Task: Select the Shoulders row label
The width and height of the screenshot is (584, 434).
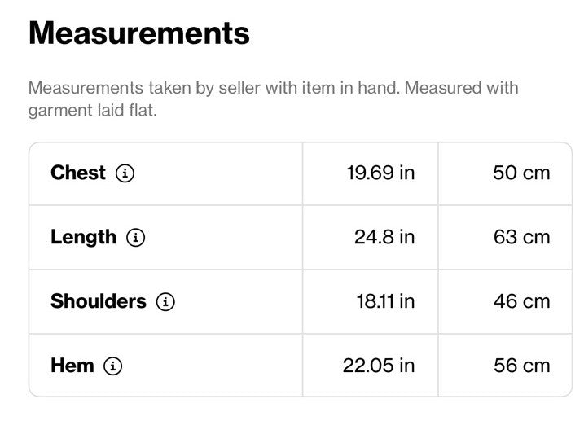Action: pos(99,301)
